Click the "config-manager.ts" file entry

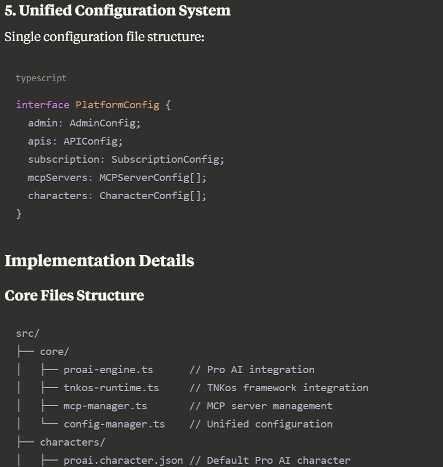tap(114, 424)
